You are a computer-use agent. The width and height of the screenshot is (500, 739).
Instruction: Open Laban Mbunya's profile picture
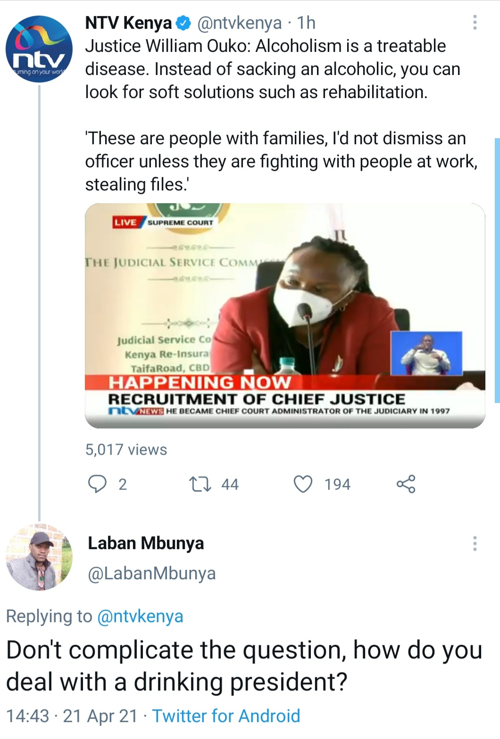click(39, 557)
